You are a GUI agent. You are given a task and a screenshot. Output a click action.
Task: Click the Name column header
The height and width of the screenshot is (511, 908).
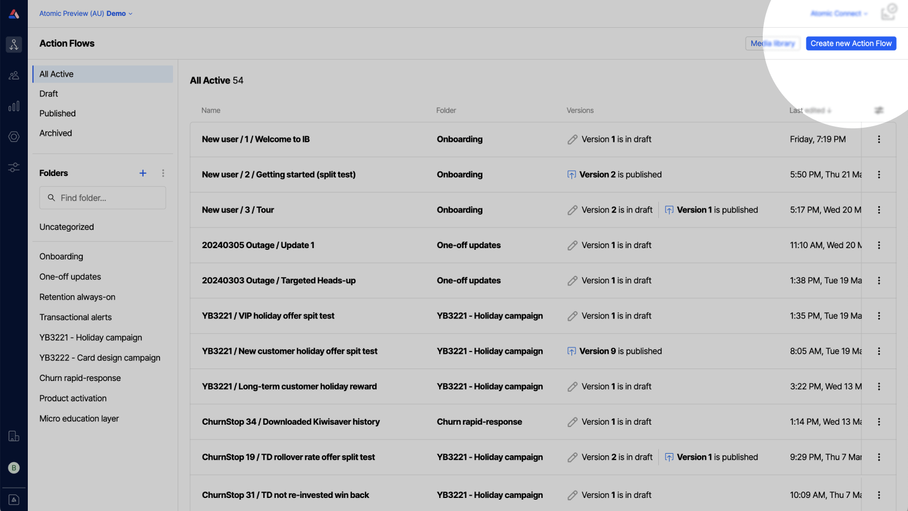click(211, 111)
